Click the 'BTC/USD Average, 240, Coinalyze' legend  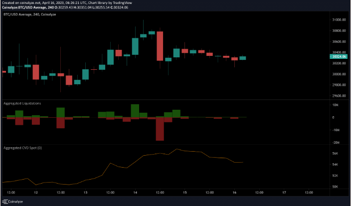pyautogui.click(x=29, y=14)
